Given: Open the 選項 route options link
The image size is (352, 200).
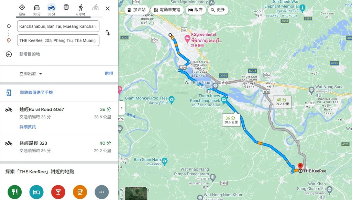Looking at the screenshot, I should click(109, 73).
